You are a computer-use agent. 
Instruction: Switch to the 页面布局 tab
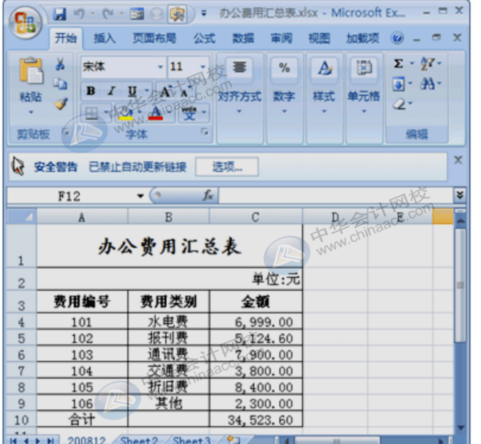(x=154, y=38)
